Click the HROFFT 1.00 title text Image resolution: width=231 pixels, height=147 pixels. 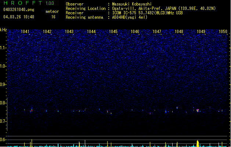click(x=29, y=3)
